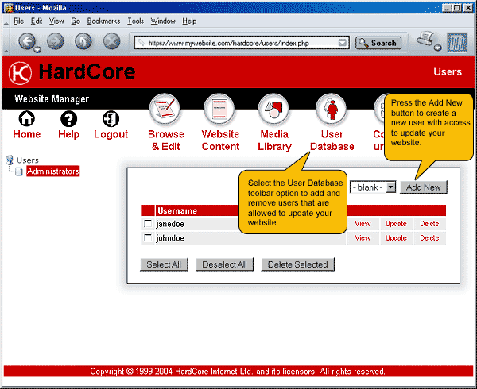The width and height of the screenshot is (477, 389).
Task: Click the Home house icon
Action: (x=27, y=118)
